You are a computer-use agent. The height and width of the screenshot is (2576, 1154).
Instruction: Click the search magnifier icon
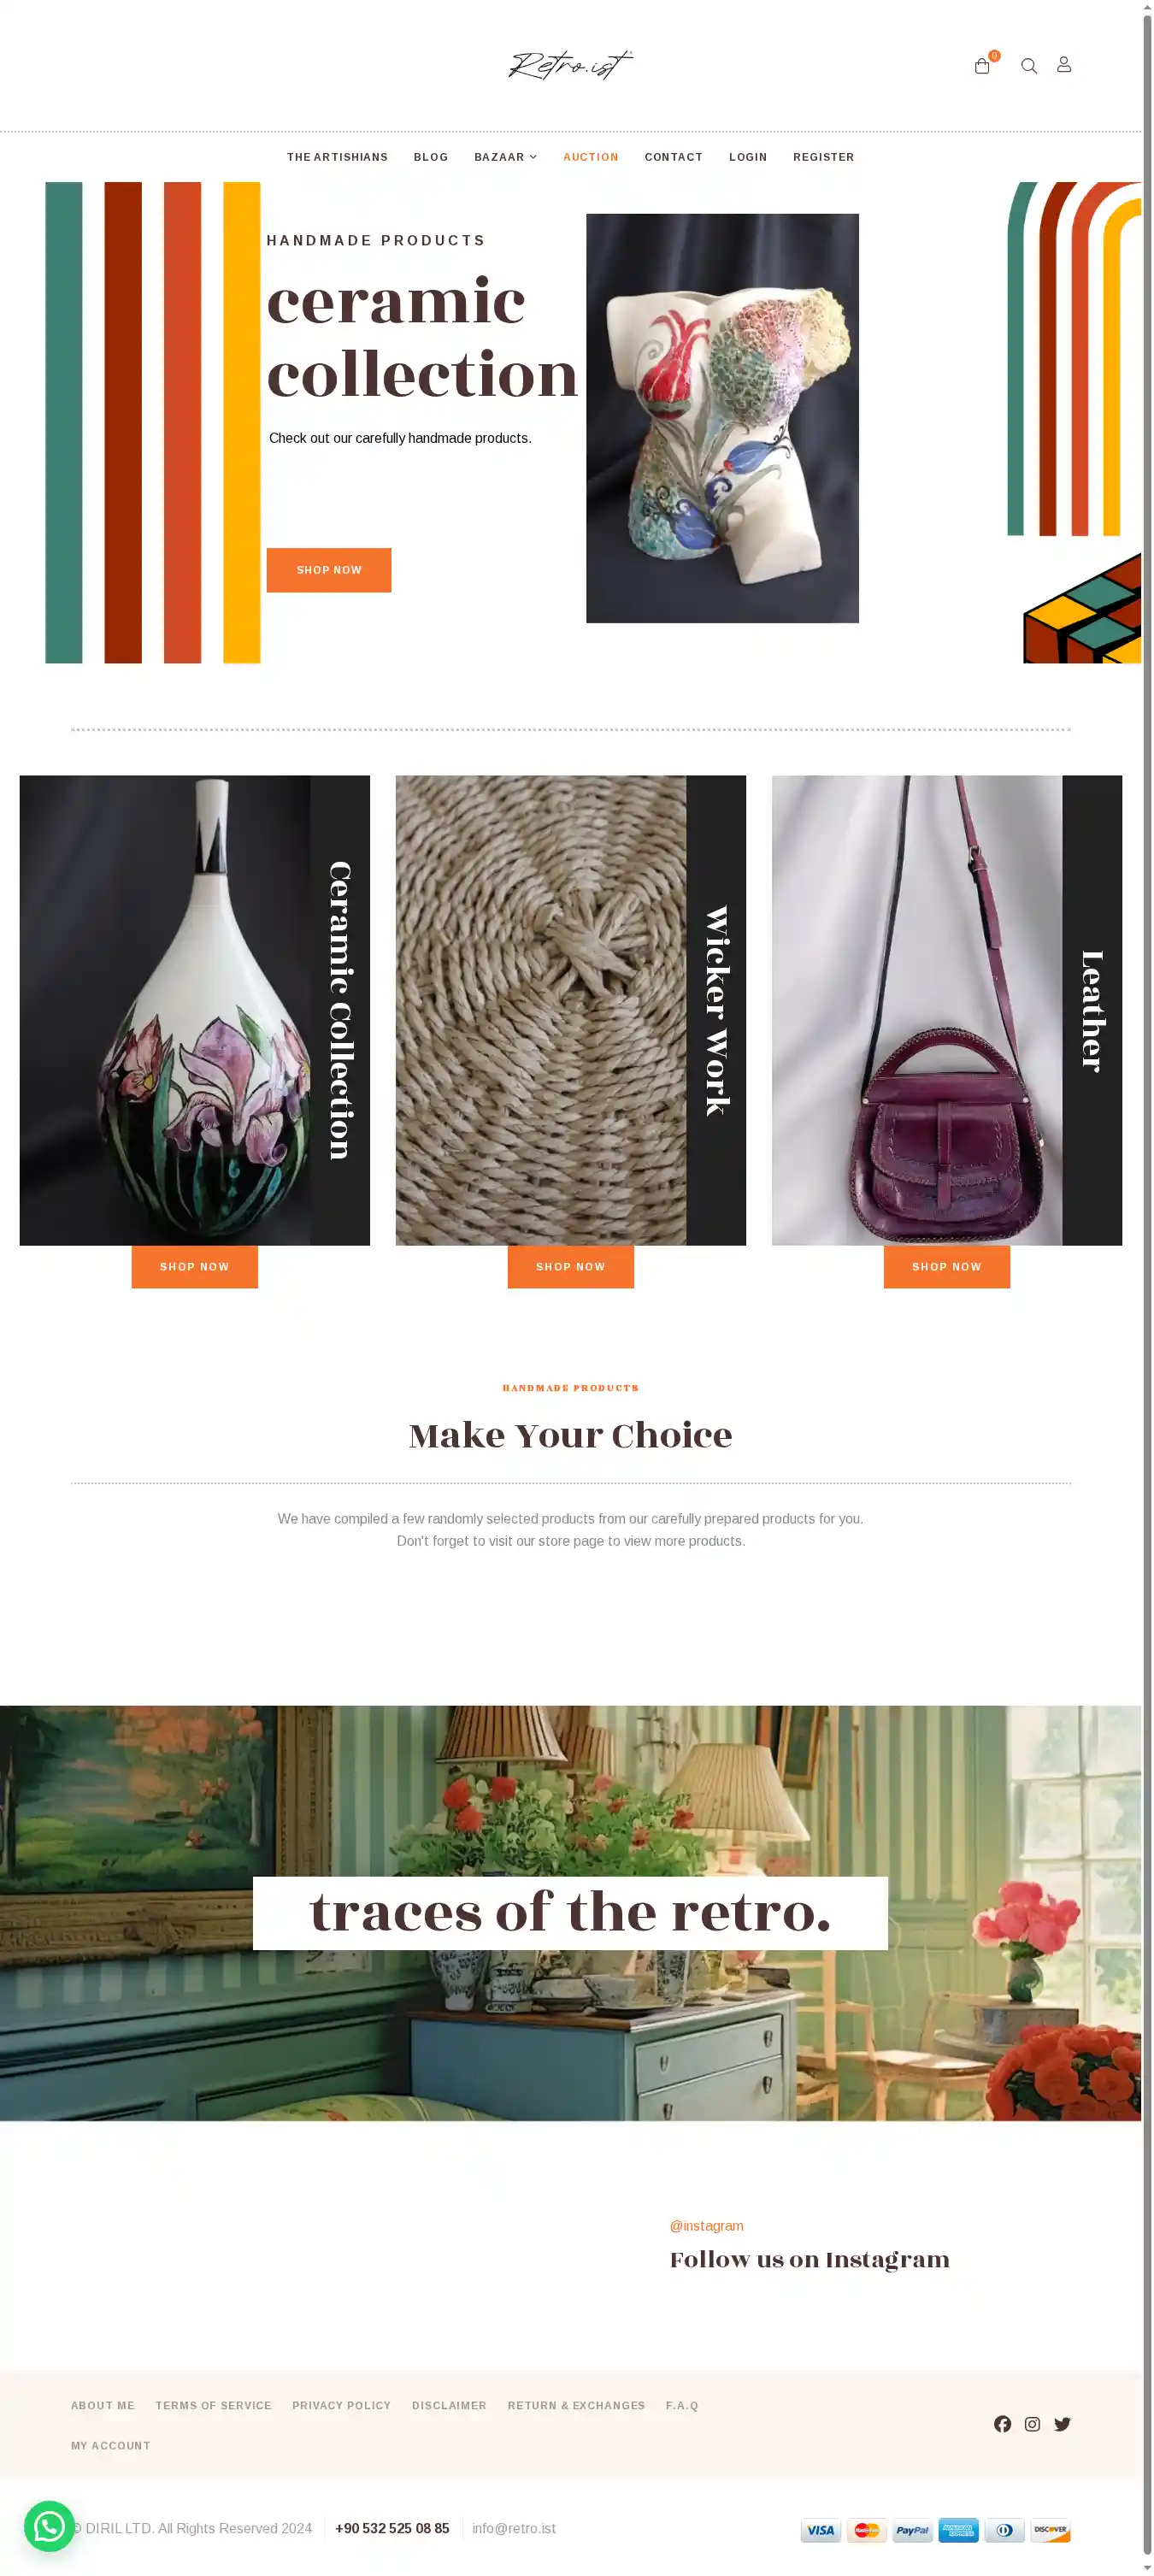(x=1028, y=66)
